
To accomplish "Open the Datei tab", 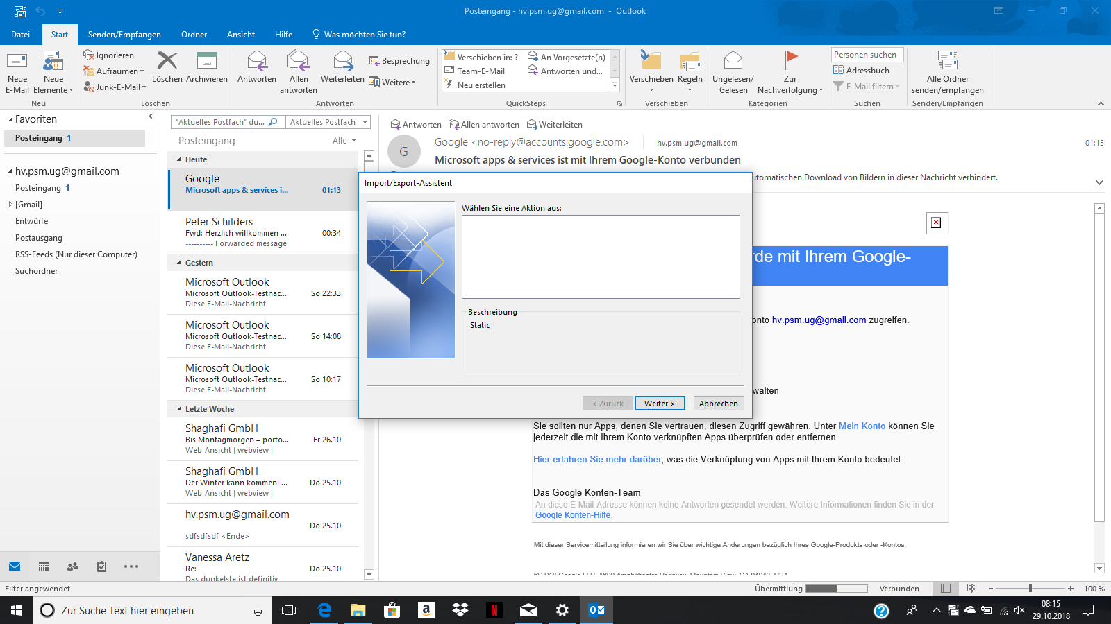I will pyautogui.click(x=21, y=35).
